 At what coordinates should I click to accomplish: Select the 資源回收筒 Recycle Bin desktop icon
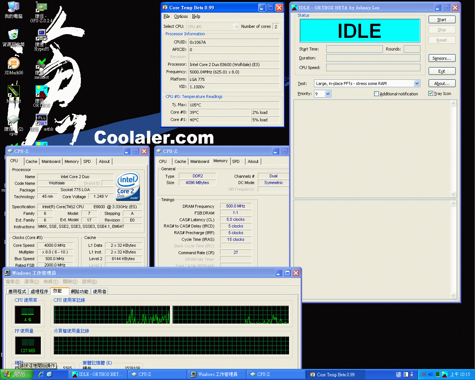13,38
